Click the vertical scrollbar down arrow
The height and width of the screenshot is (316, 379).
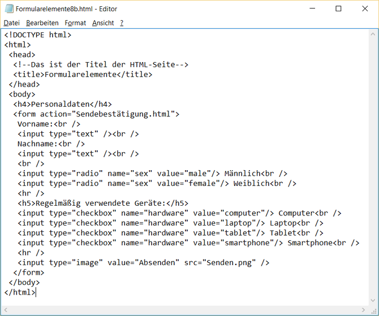coord(373,300)
